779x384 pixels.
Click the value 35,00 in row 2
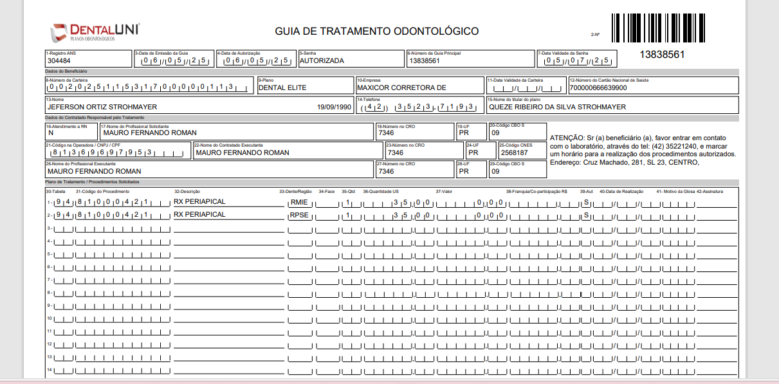[410, 215]
